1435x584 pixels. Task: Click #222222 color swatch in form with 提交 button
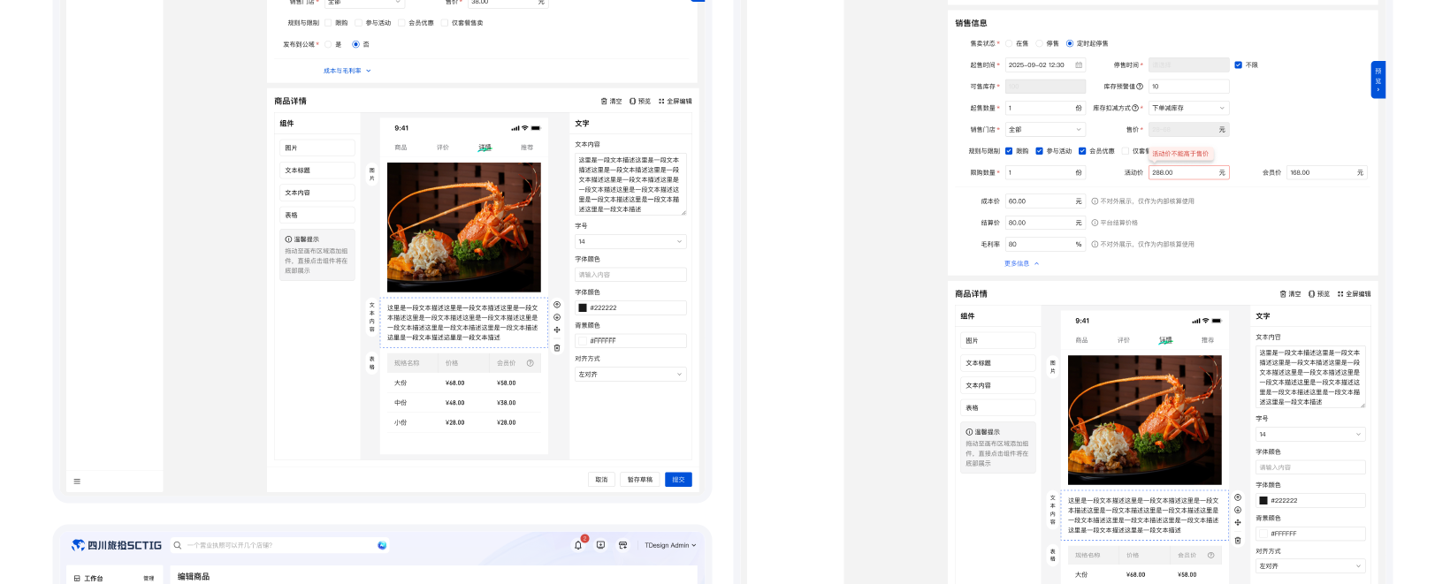pyautogui.click(x=583, y=308)
